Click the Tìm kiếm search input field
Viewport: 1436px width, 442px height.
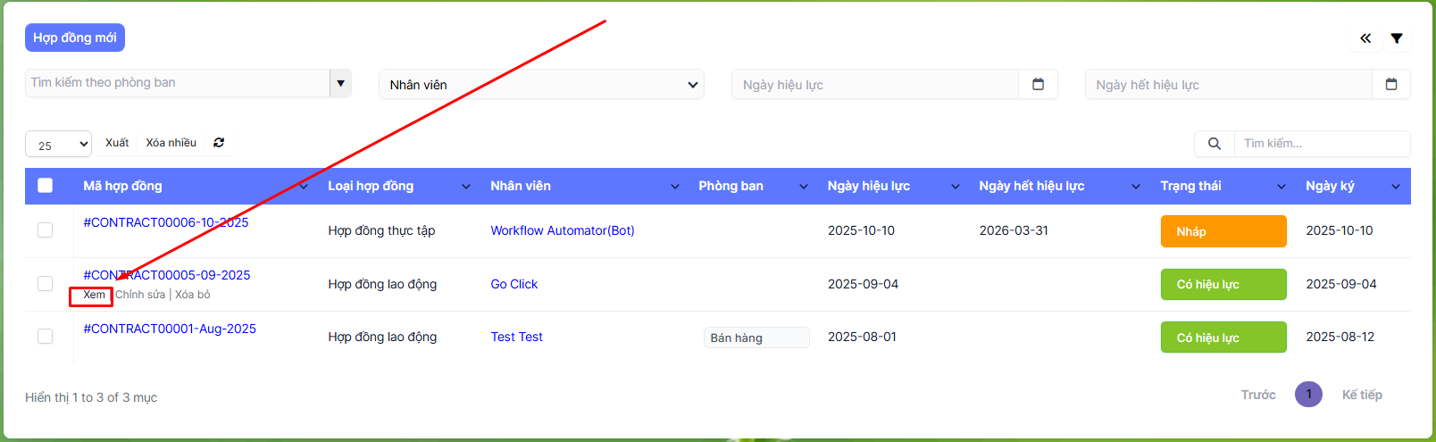(x=1320, y=144)
